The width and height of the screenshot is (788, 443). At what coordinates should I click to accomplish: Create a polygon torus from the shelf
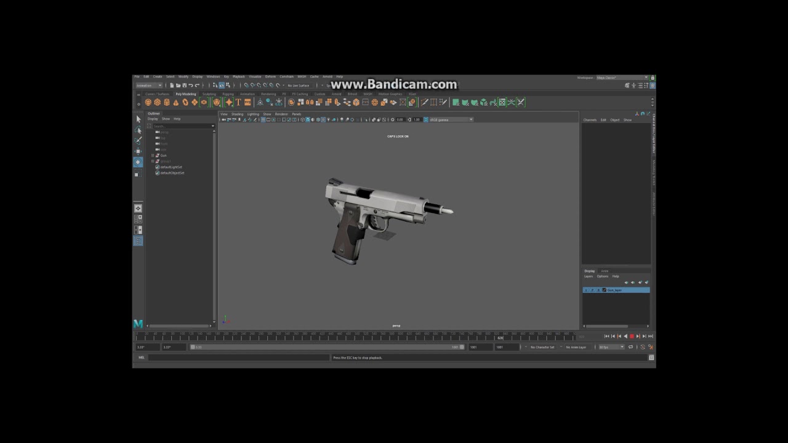185,102
